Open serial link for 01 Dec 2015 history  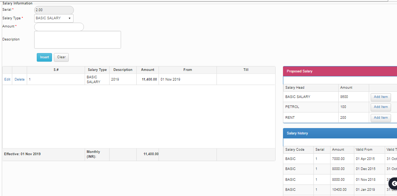tap(316, 169)
